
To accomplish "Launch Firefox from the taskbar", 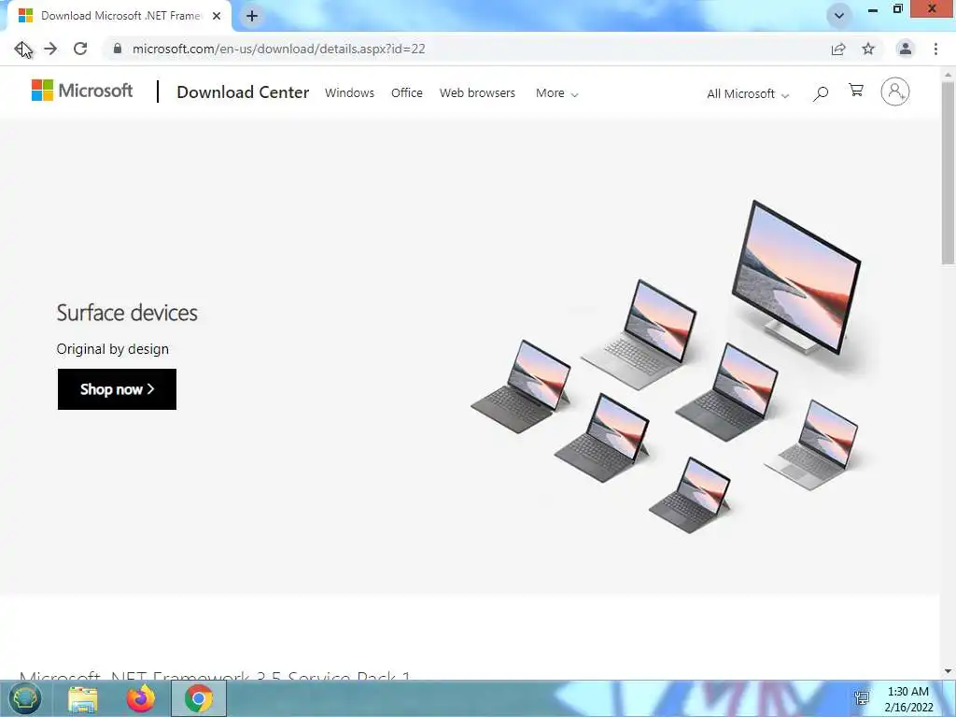I will (141, 698).
